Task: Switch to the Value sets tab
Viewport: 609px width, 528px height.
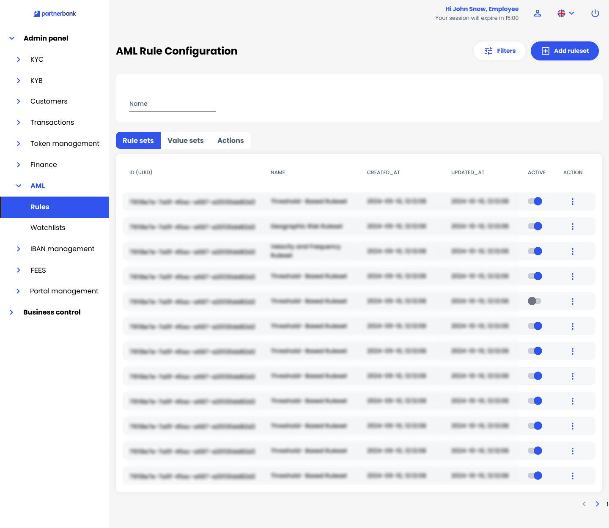Action: [x=185, y=140]
